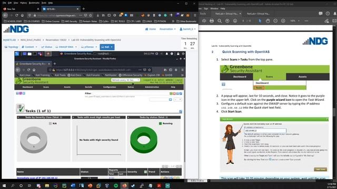Bookmark the page with the Kali Firefox star

150,70
